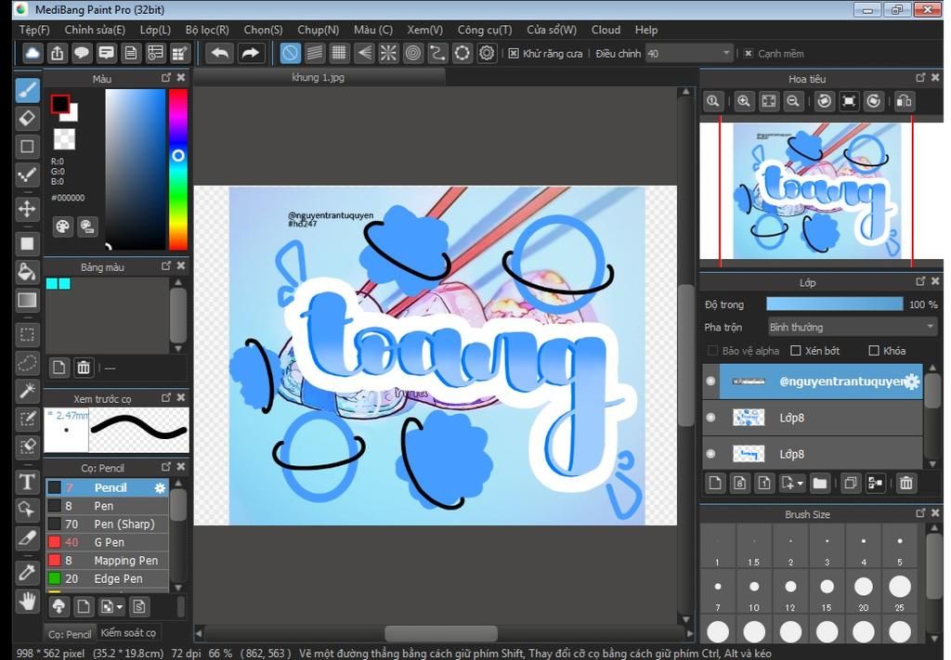951x660 pixels.
Task: Enable the radial snap guide
Action: tap(388, 53)
